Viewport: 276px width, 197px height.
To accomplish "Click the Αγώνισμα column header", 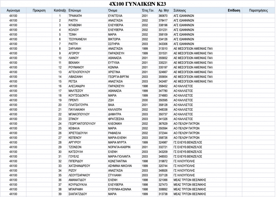I will click(13, 10).
